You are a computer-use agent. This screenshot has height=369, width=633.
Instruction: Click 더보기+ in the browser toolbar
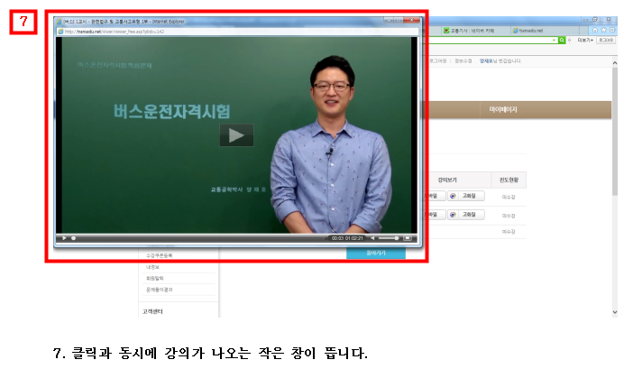(x=585, y=40)
